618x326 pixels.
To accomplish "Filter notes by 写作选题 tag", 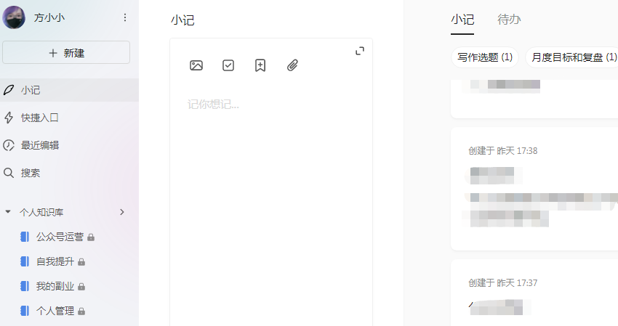I will point(485,57).
